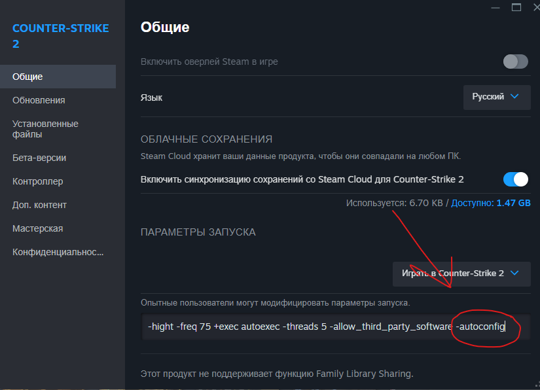The width and height of the screenshot is (540, 390).
Task: Click the chevron beside Играть в Counter-Strike 2
Action: (x=514, y=274)
